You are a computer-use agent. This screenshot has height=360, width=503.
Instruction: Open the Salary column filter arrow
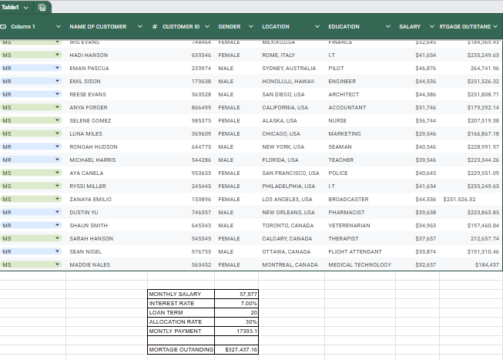pyautogui.click(x=432, y=27)
